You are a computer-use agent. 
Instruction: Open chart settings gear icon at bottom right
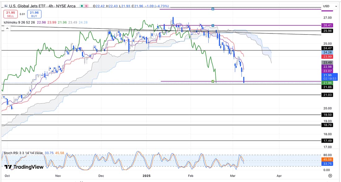coord(330,176)
